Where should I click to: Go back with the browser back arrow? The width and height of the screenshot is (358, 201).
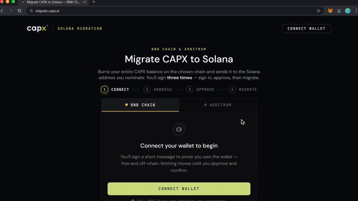2,11
